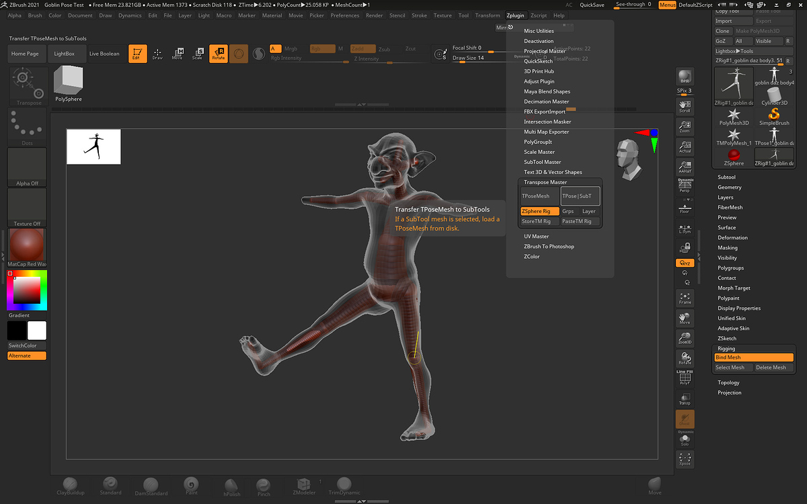Click the Rotate icon on right shelf
This screenshot has width=807, height=504.
coord(685,358)
